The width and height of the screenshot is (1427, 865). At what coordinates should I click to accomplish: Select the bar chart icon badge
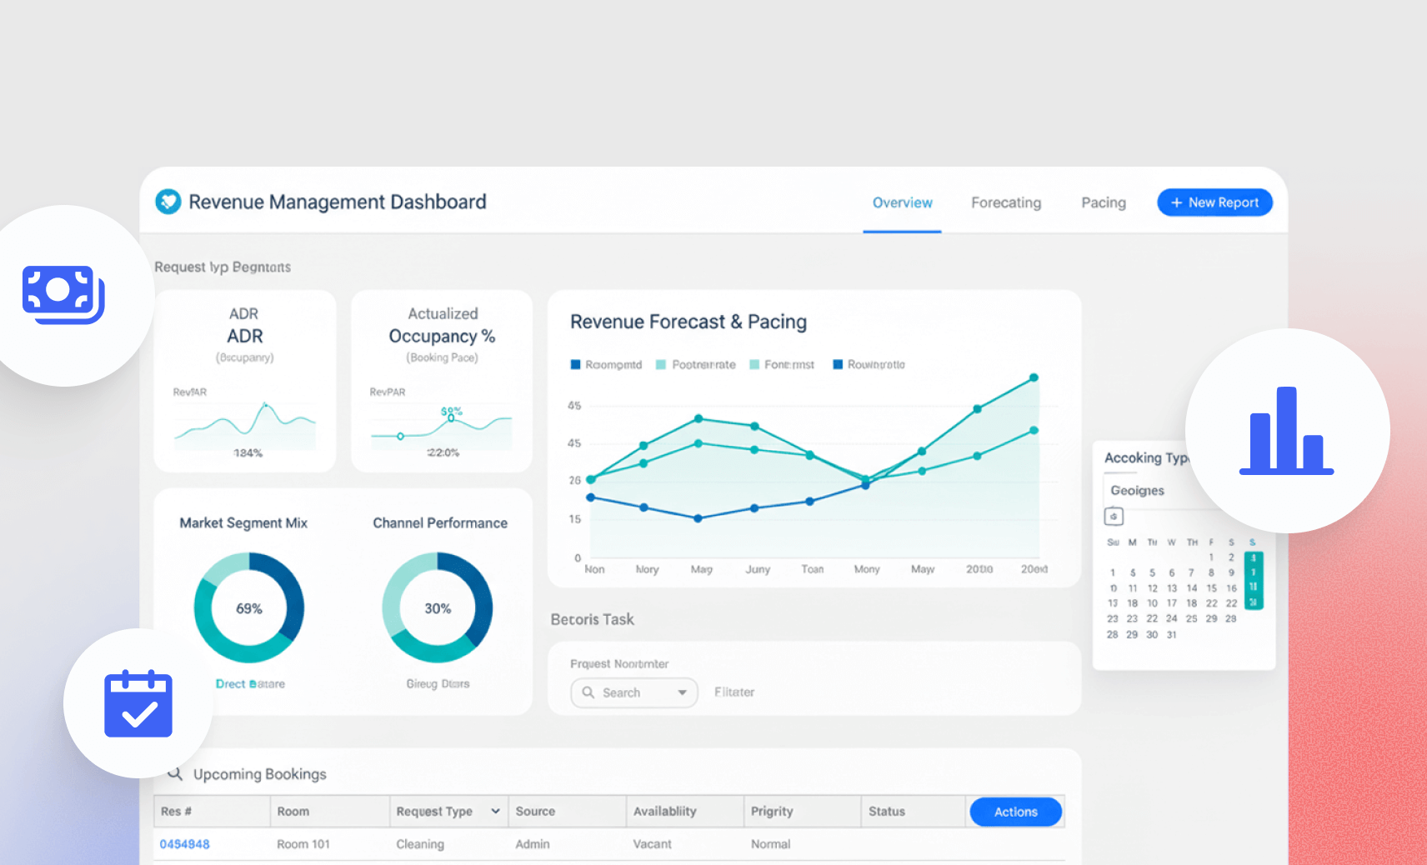coord(1286,432)
